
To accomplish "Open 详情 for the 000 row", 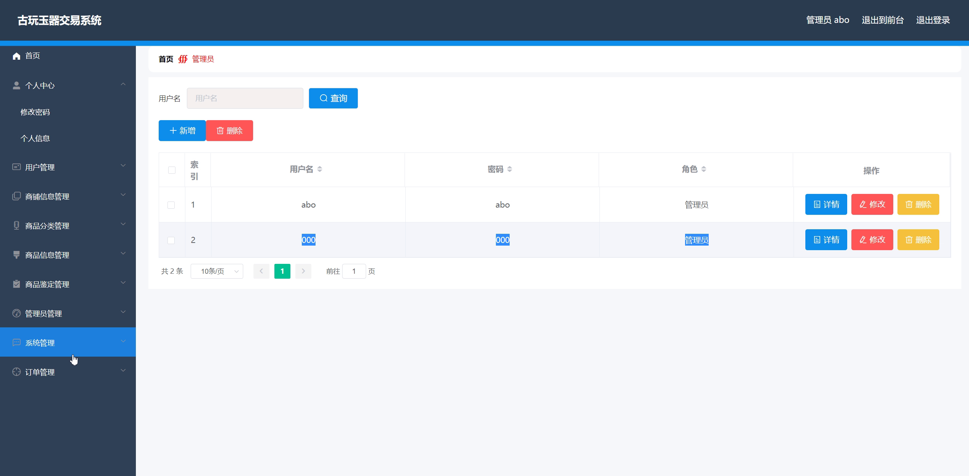I will pos(826,240).
